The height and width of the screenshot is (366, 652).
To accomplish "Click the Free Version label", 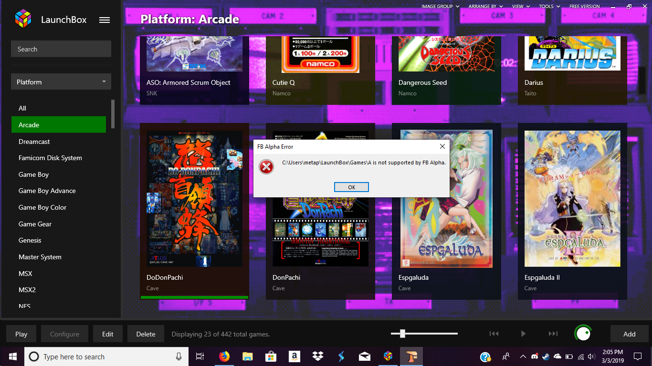I will [585, 7].
